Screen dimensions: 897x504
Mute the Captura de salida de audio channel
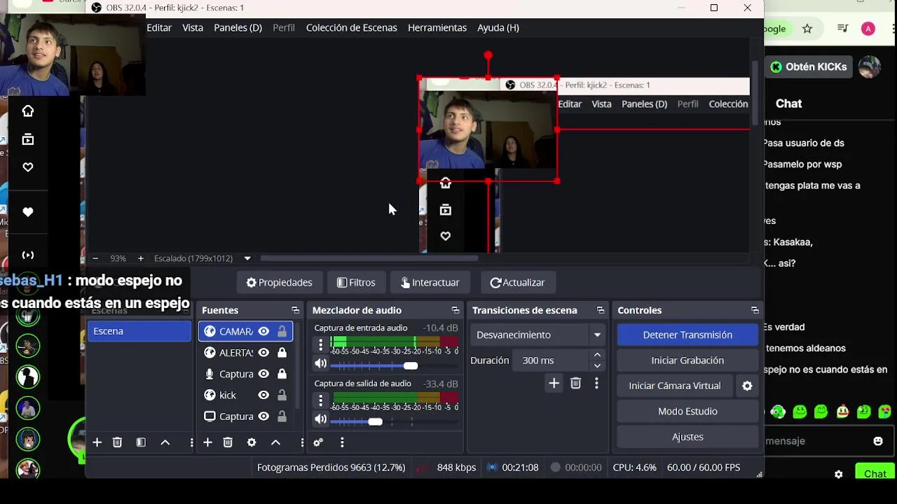[x=321, y=419]
